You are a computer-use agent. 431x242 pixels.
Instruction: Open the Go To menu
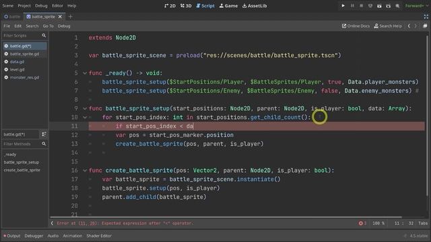tap(48, 26)
